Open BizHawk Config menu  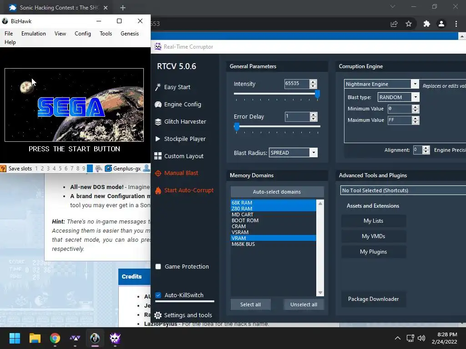pos(83,34)
